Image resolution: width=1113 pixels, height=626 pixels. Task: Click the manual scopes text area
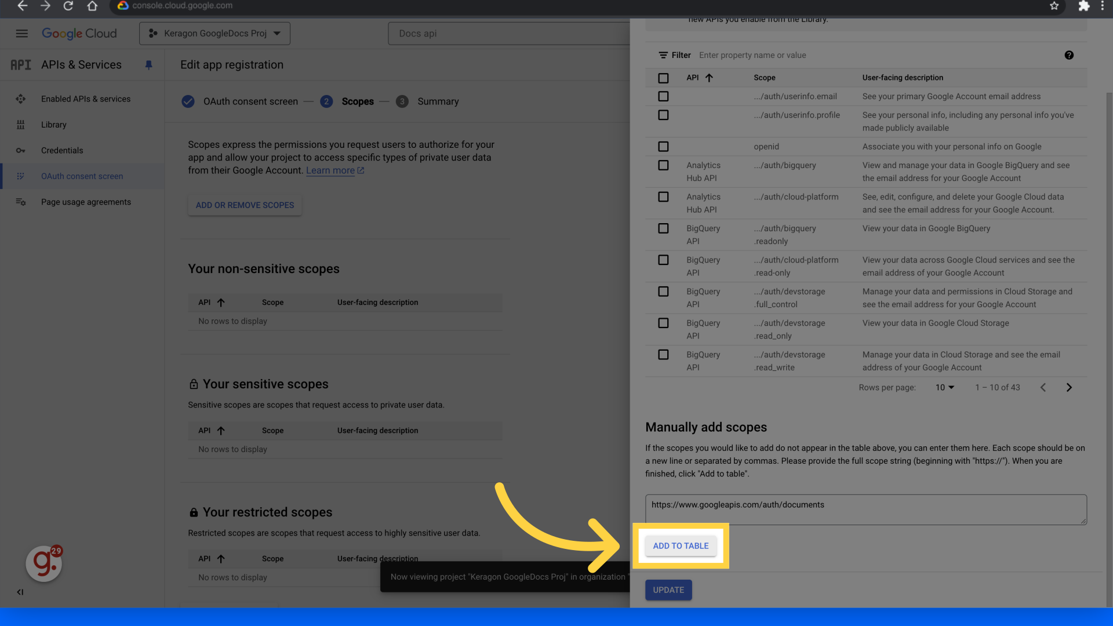coord(866,509)
